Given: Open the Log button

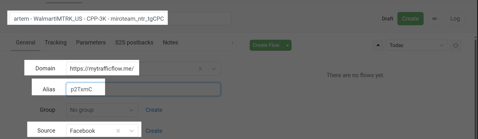Looking at the screenshot, I should coord(455,19).
